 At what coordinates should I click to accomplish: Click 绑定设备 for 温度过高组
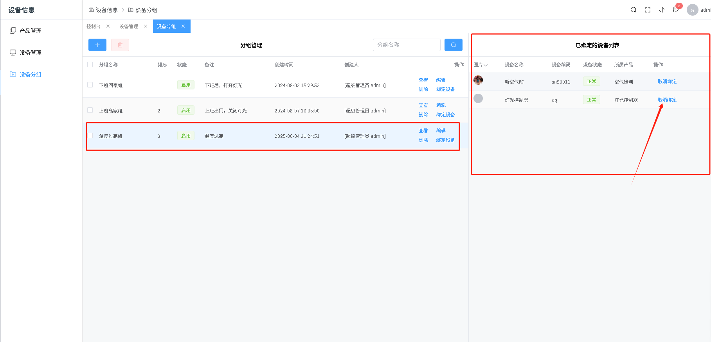point(445,140)
